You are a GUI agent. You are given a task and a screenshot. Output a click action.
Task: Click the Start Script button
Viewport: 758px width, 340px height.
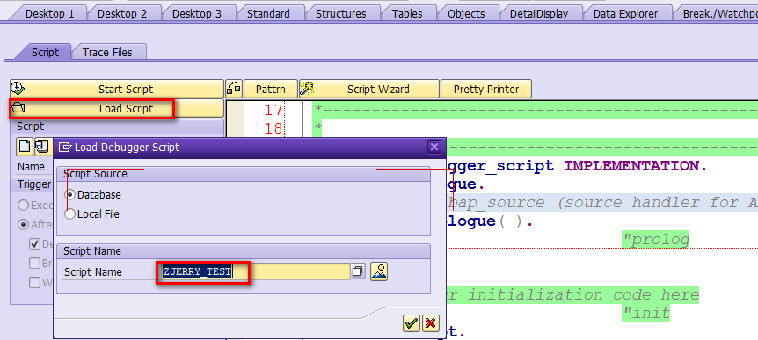point(116,89)
